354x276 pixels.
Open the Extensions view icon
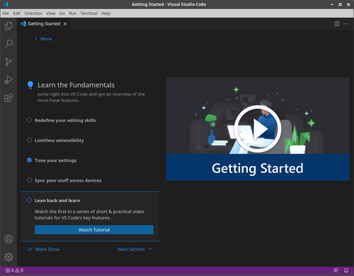pos(8,98)
